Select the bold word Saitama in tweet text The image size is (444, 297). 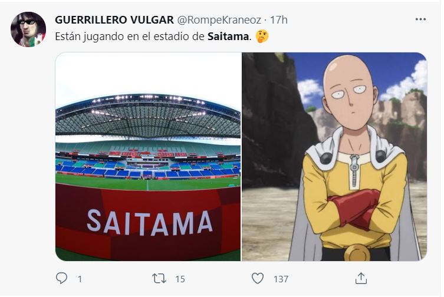tap(228, 37)
